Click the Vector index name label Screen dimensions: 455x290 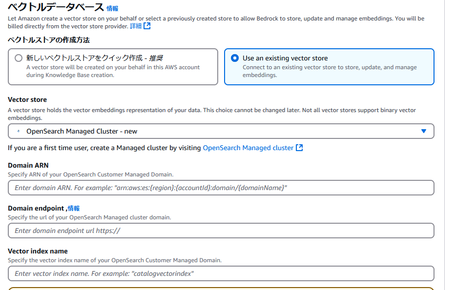pos(38,251)
